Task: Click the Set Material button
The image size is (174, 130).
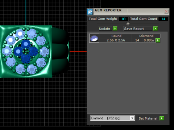Action: [148, 118]
